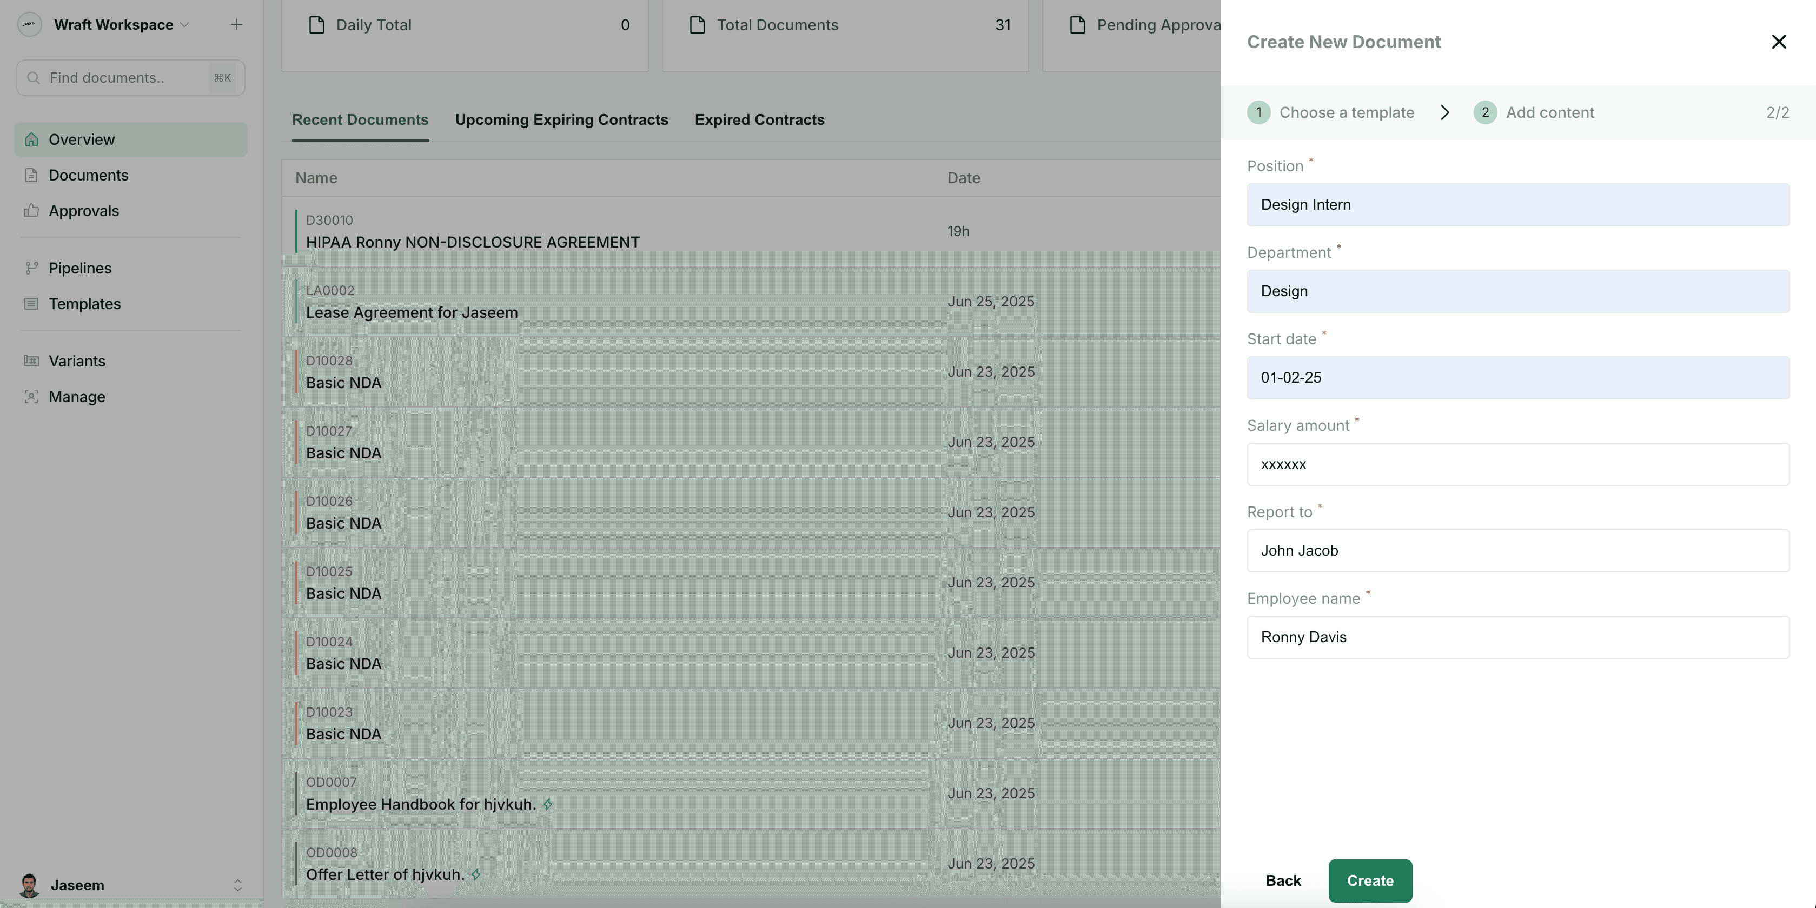Open Pipelines in the sidebar
Viewport: 1816px width, 908px height.
(79, 268)
